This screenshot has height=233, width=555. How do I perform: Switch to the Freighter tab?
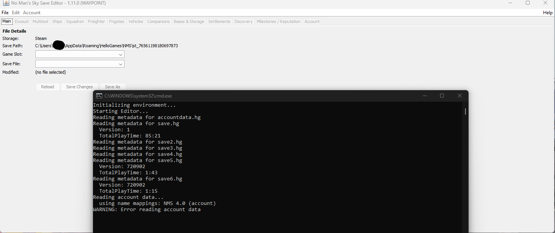[96, 21]
